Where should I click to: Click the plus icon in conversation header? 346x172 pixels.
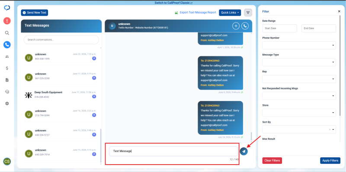[x=236, y=26]
